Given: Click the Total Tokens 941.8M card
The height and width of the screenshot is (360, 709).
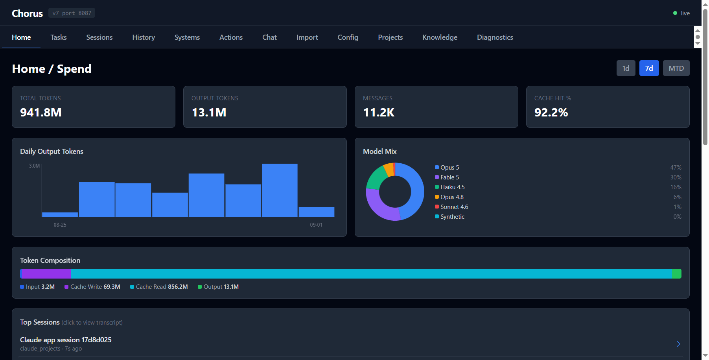Looking at the screenshot, I should tap(94, 107).
